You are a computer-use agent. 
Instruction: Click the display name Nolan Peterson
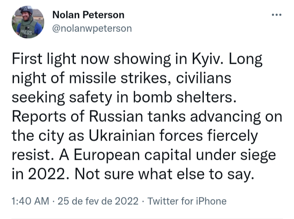[89, 15]
